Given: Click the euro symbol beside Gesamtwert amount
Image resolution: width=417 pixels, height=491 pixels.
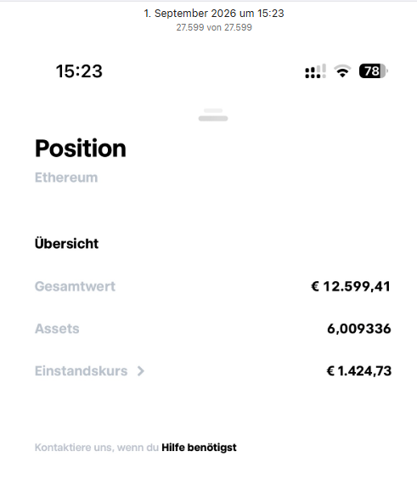Looking at the screenshot, I should 315,286.
